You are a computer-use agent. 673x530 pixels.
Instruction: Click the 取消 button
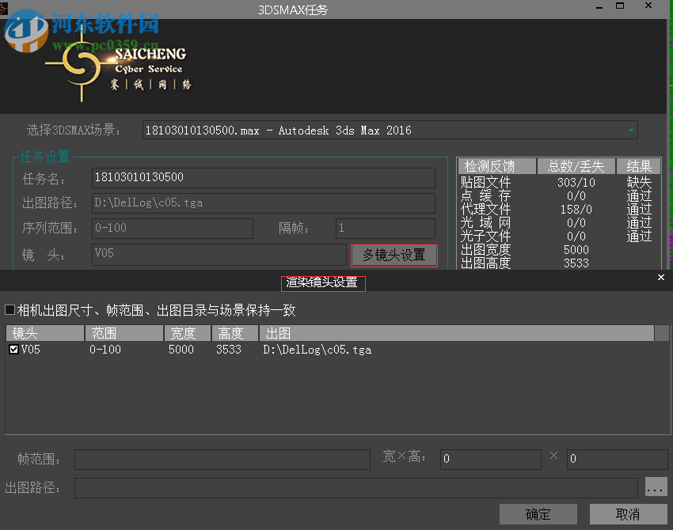pos(629,514)
